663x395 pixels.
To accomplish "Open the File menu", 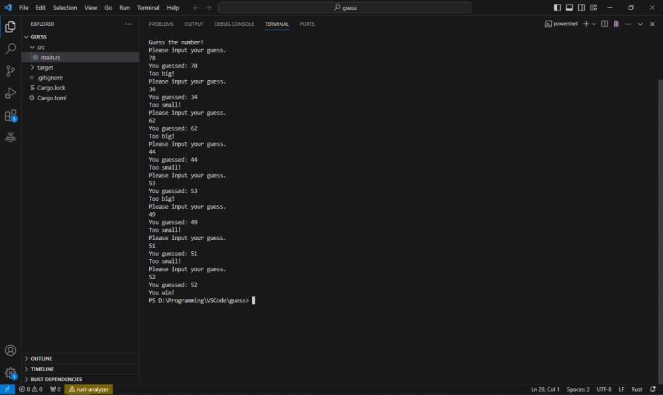I will 24,7.
